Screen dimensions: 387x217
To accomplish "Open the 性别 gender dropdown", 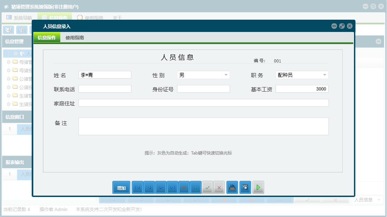I will point(227,74).
